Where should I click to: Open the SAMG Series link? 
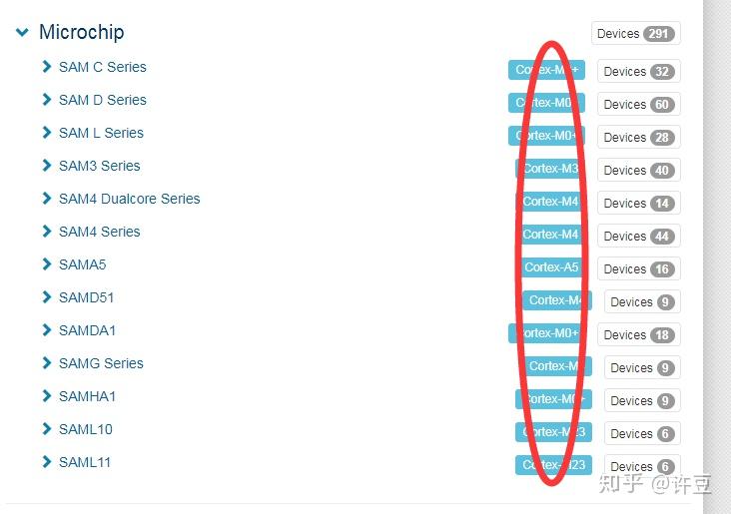point(101,363)
